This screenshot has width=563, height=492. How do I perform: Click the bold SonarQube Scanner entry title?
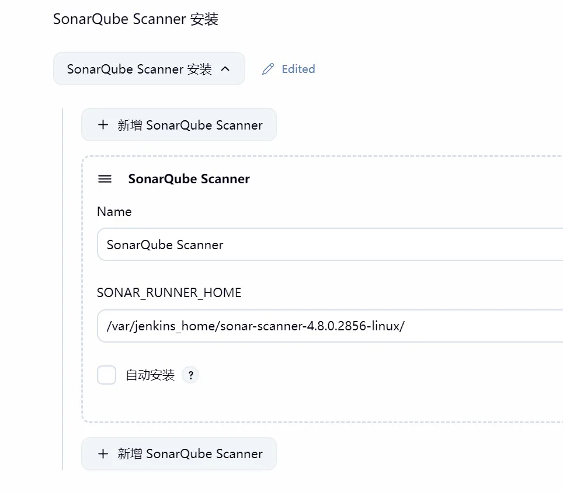point(189,179)
